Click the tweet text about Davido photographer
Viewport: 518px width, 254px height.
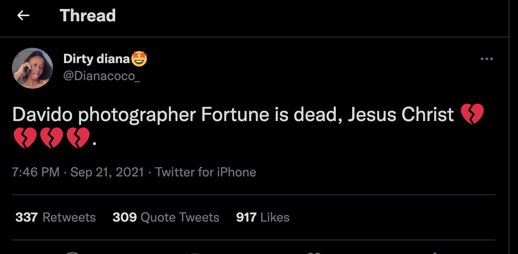(x=233, y=114)
